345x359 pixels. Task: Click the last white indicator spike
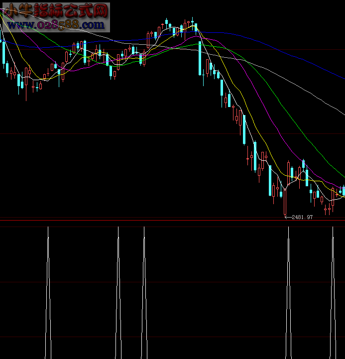click(333, 289)
